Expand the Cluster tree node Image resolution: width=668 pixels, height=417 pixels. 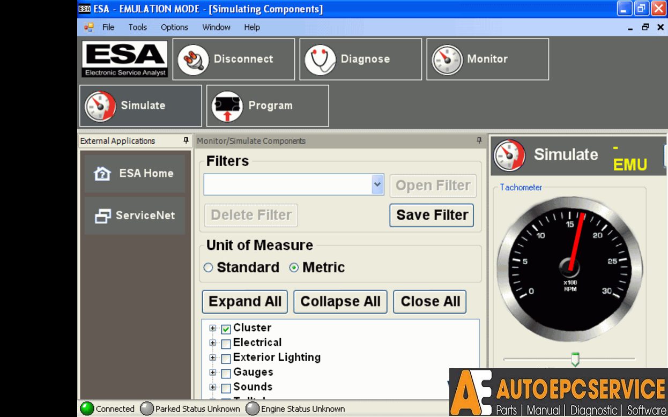[213, 328]
